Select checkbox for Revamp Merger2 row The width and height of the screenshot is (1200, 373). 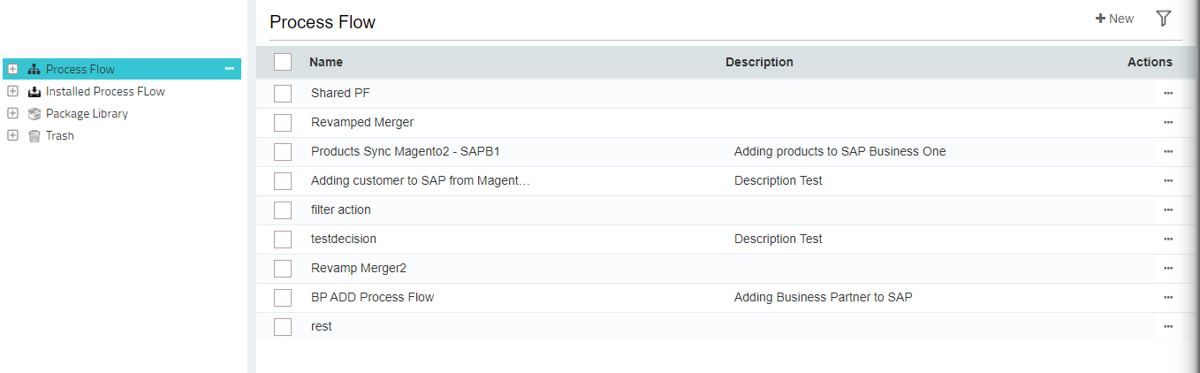tap(283, 268)
